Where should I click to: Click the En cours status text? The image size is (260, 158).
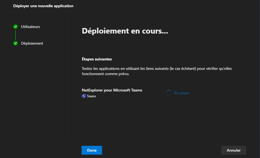click(182, 93)
